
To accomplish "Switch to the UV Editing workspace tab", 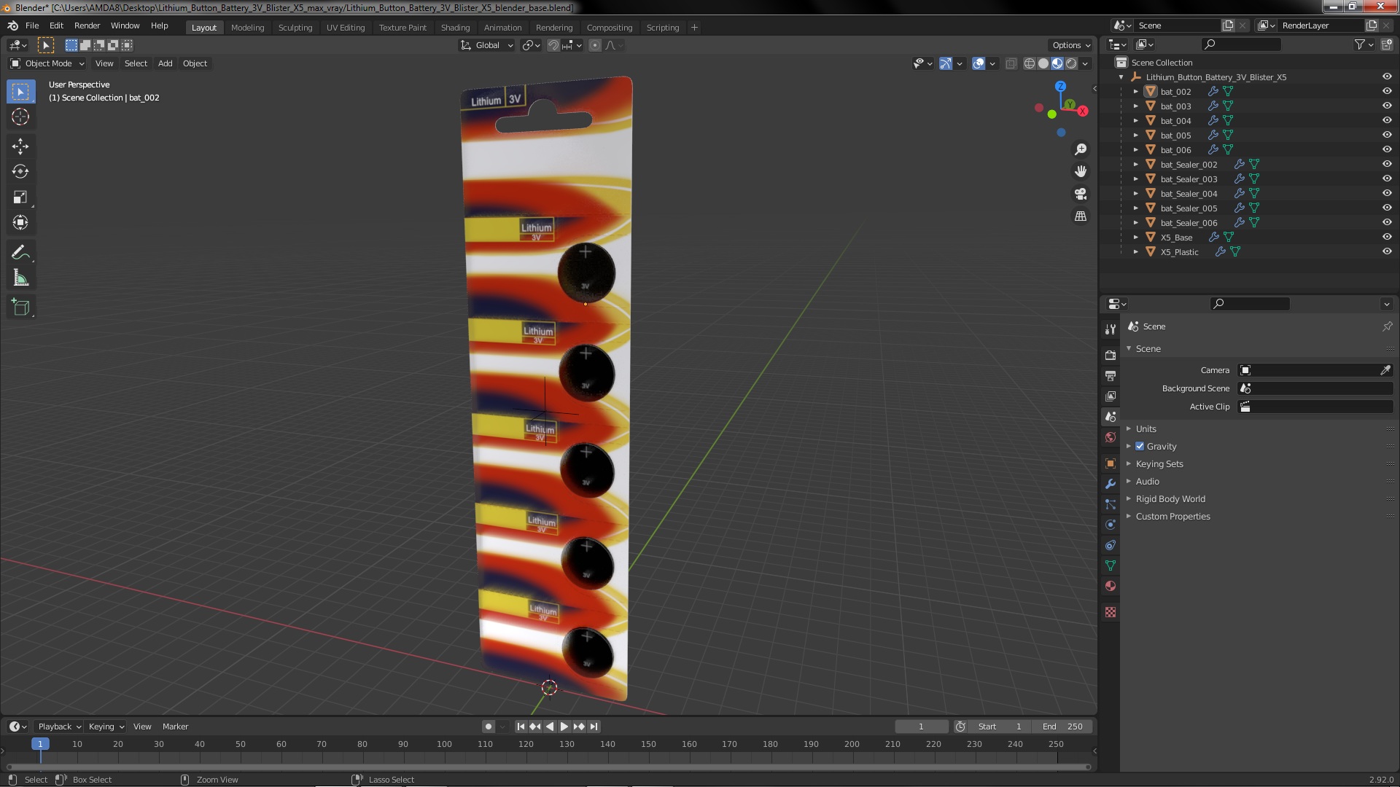I will pyautogui.click(x=346, y=28).
